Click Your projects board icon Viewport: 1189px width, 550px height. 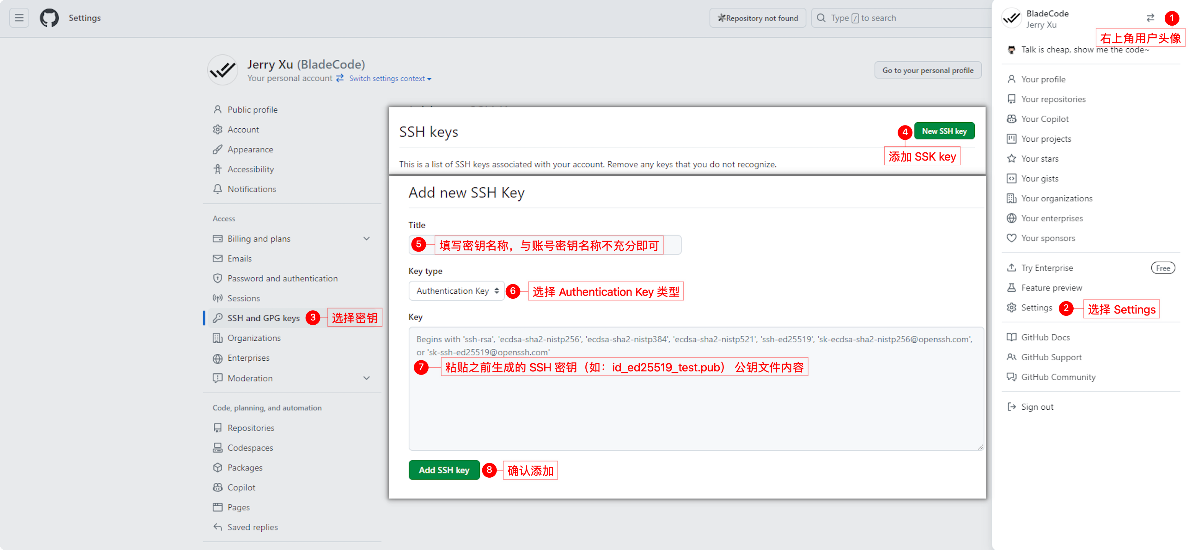1011,139
